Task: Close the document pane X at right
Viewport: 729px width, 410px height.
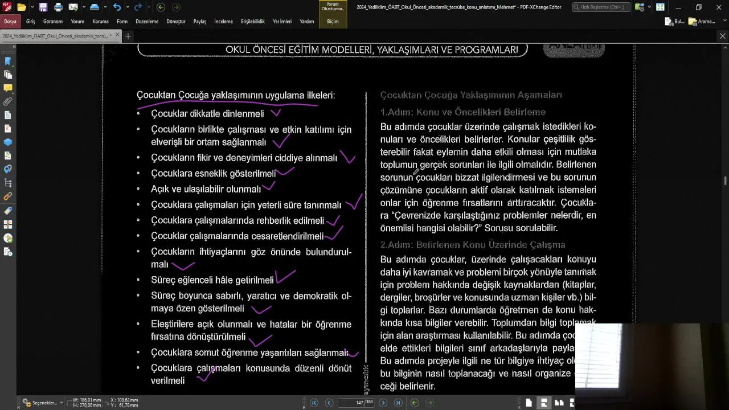Action: (x=723, y=36)
